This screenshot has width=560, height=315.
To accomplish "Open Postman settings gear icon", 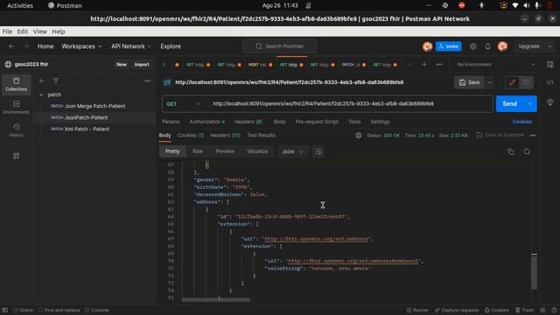I will tap(472, 46).
